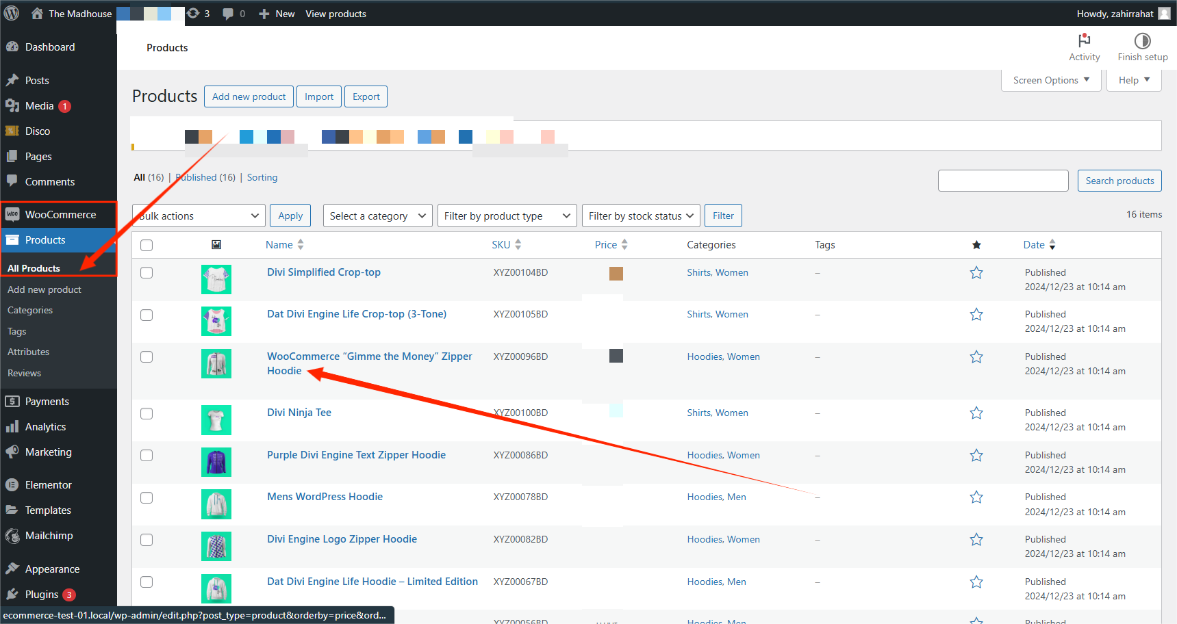Select the dark gray color swatch in price column
1177x624 pixels.
616,356
